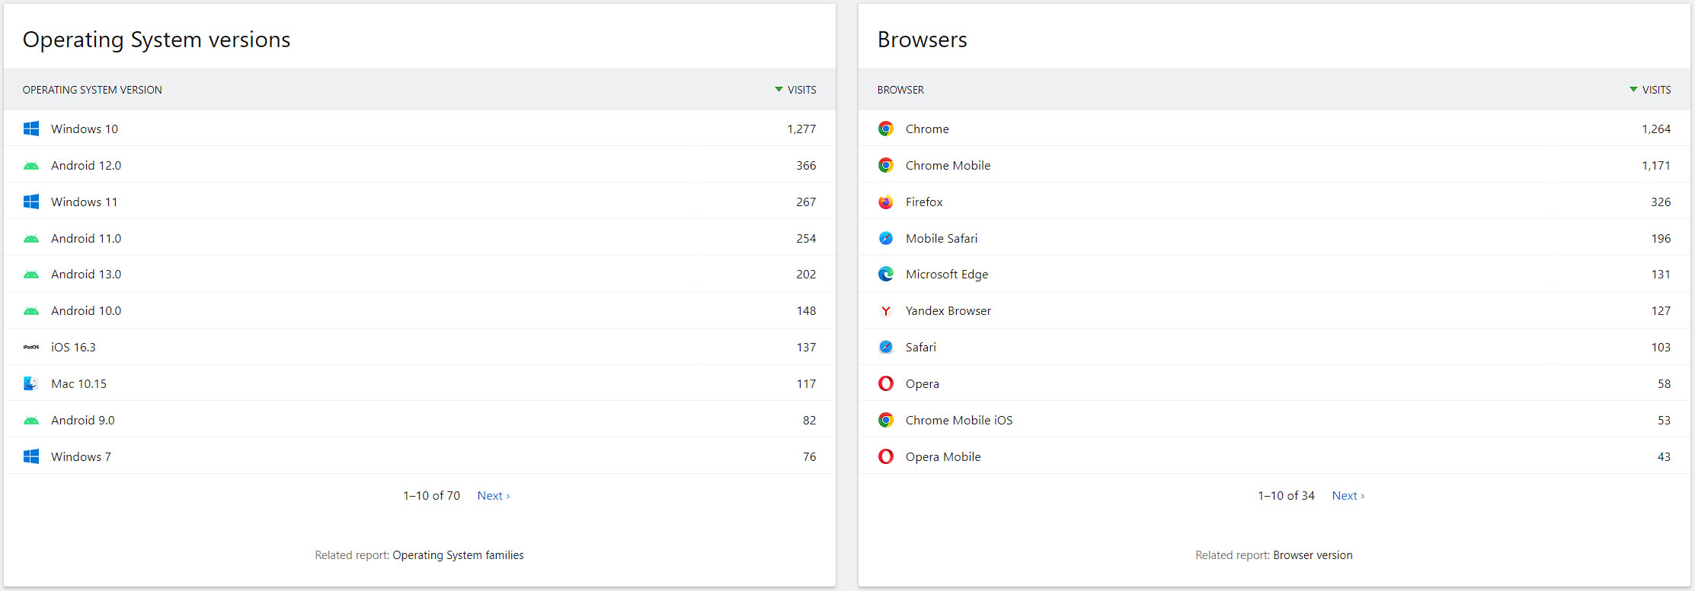Click Chrome visits value 1,264
This screenshot has width=1695, height=591.
[x=1656, y=129]
